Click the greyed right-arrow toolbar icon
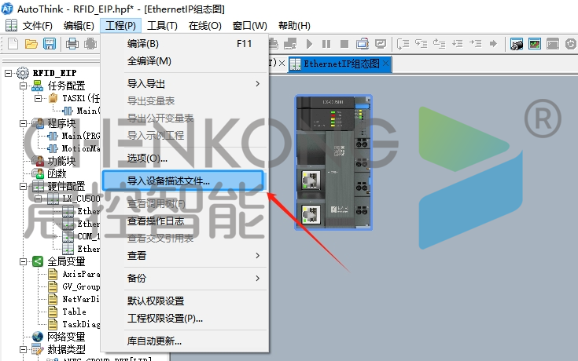Viewport: 578px width, 361px height. [493, 44]
